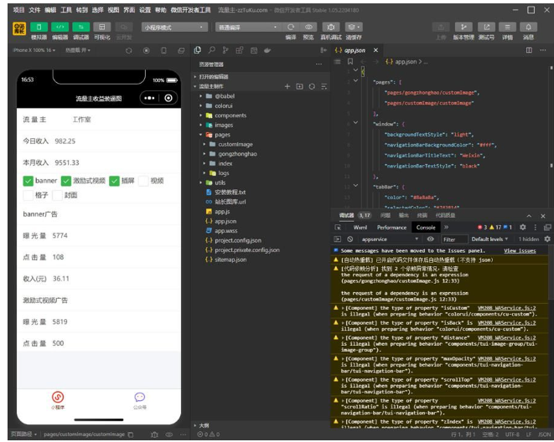This screenshot has height=442, width=554.
Task: Start real device debugging (真机调试)
Action: [331, 27]
